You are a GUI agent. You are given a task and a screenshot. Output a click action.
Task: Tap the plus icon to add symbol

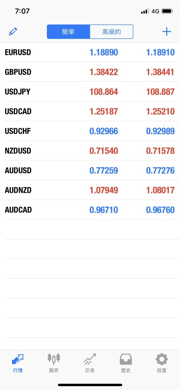point(166,32)
